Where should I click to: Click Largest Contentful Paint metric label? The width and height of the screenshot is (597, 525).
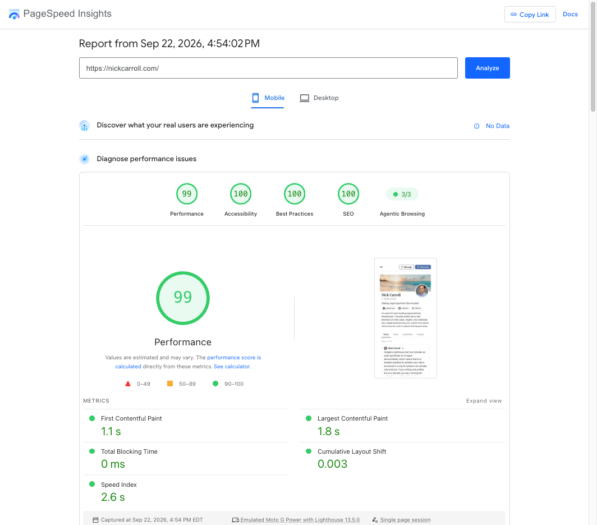pos(352,418)
